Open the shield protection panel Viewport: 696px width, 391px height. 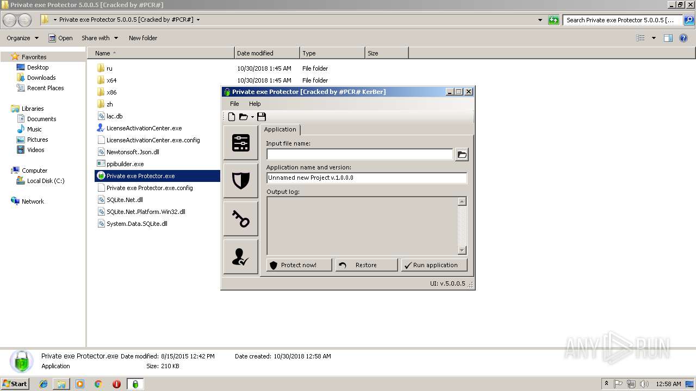tap(241, 181)
